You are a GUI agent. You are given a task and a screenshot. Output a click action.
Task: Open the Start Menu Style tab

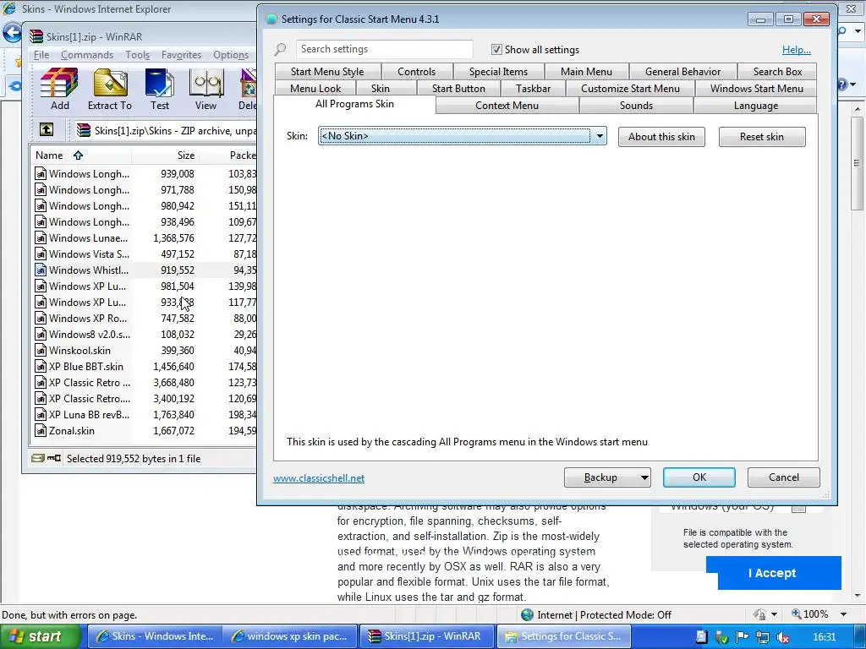click(327, 72)
